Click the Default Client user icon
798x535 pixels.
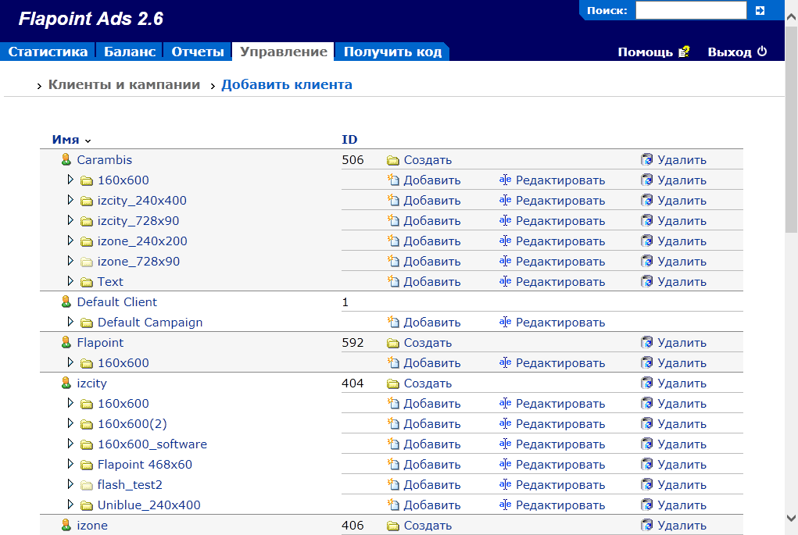[66, 302]
